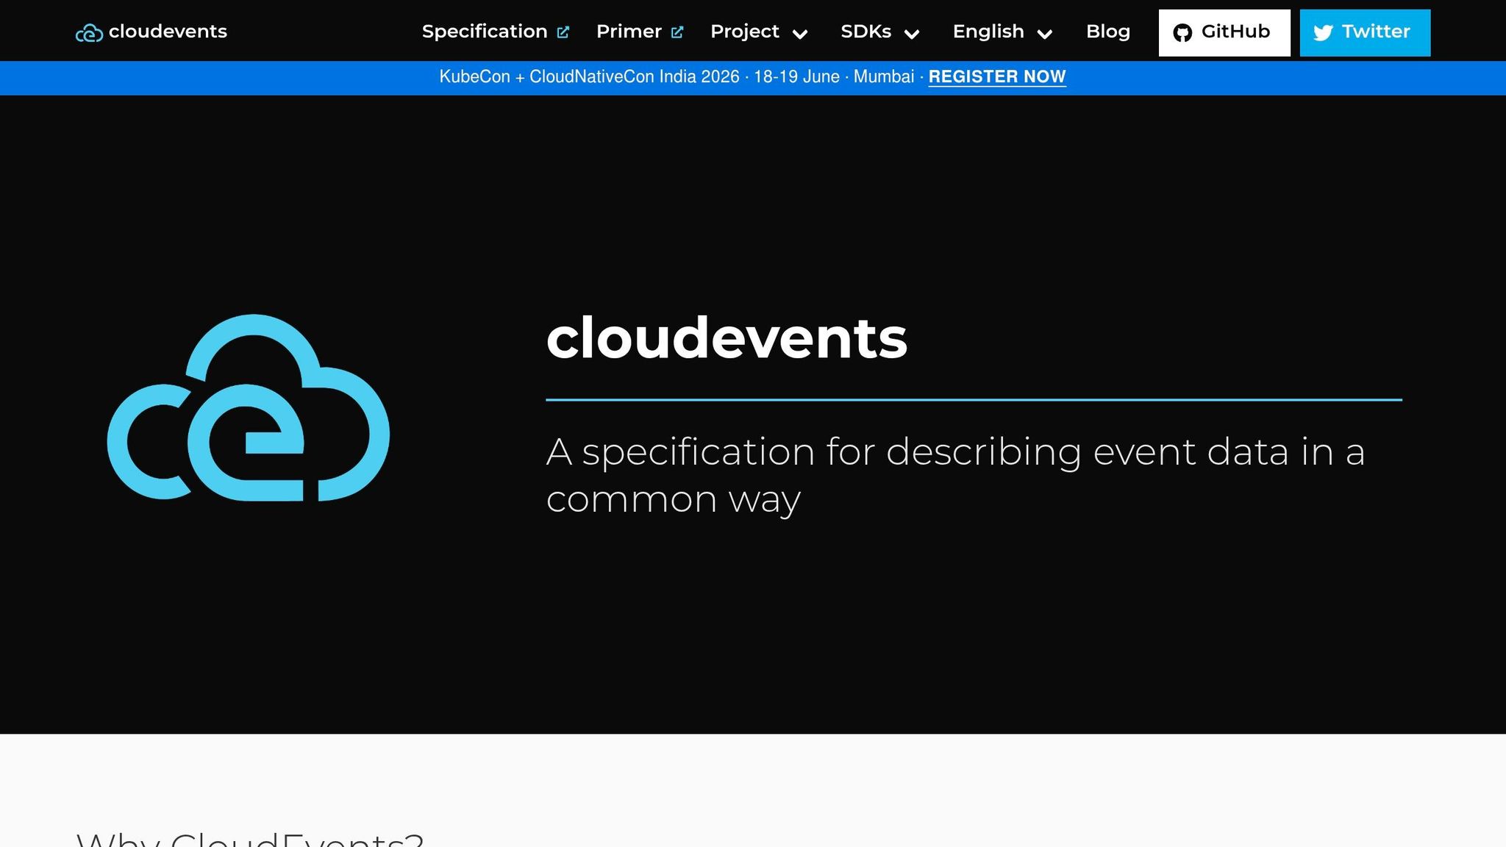Expand the Project dropdown
The image size is (1506, 847).
[758, 32]
